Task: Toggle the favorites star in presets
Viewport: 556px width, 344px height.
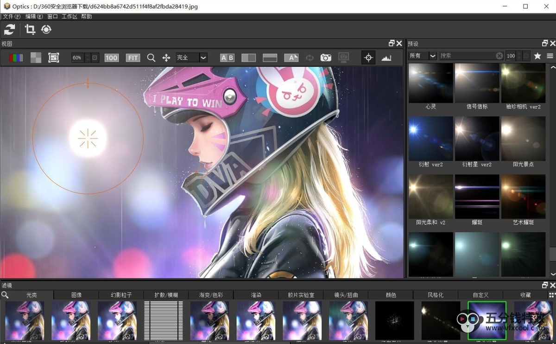Action: pos(537,56)
